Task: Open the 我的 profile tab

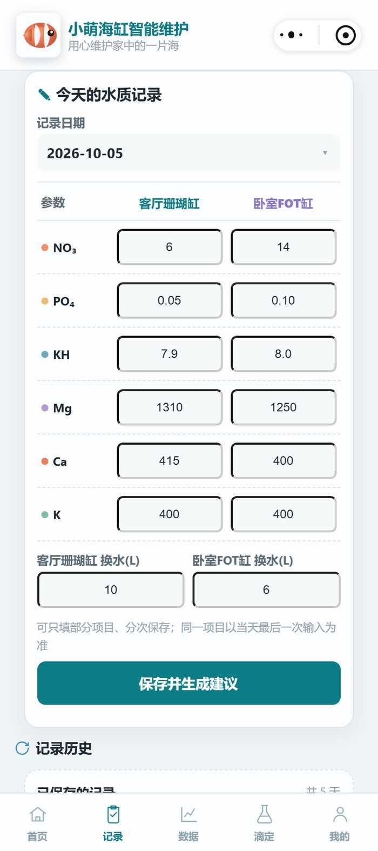Action: coord(340,823)
